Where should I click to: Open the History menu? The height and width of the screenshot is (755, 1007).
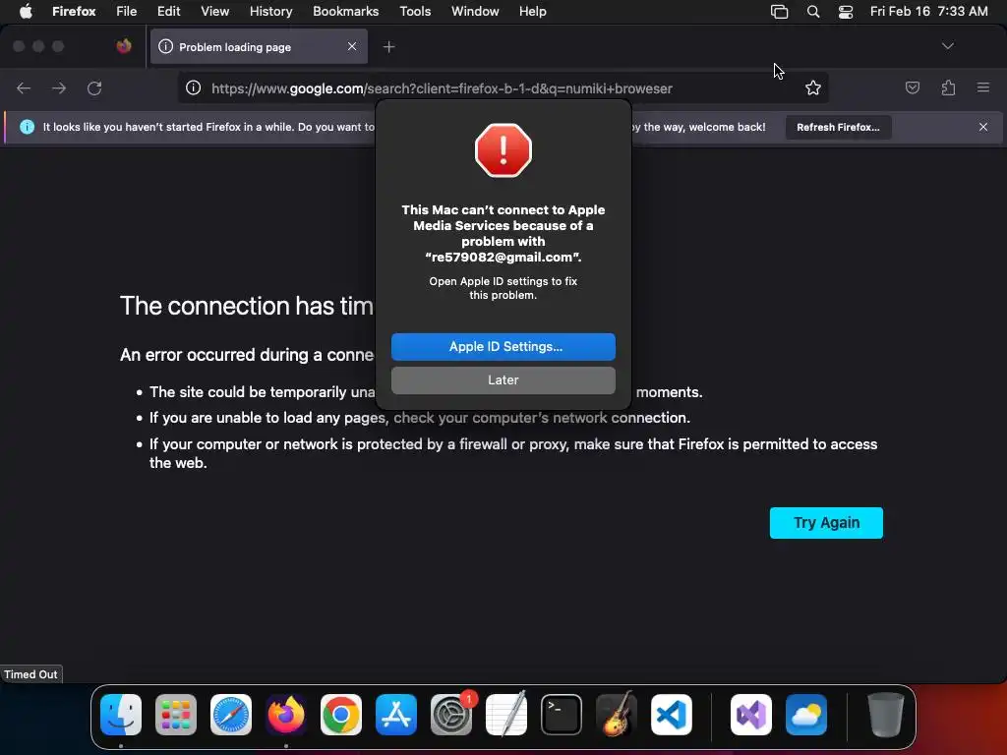click(270, 12)
